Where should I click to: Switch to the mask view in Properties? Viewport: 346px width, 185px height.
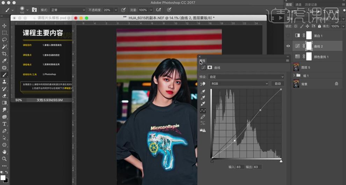pos(210,67)
